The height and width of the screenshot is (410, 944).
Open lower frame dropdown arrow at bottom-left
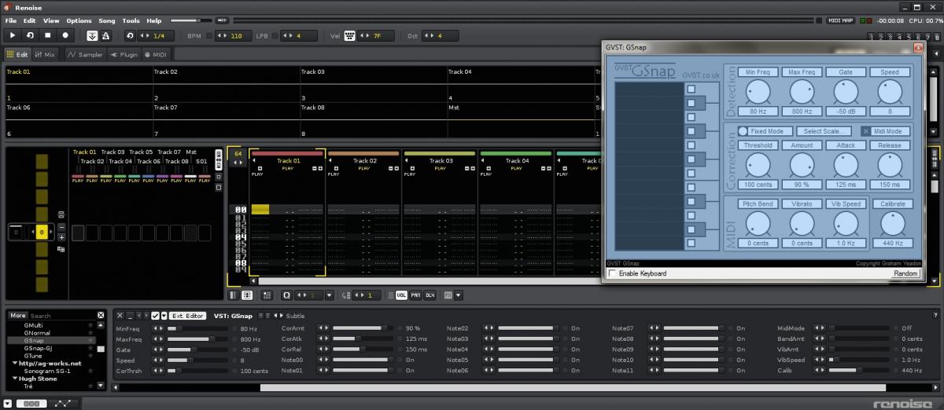point(8,403)
